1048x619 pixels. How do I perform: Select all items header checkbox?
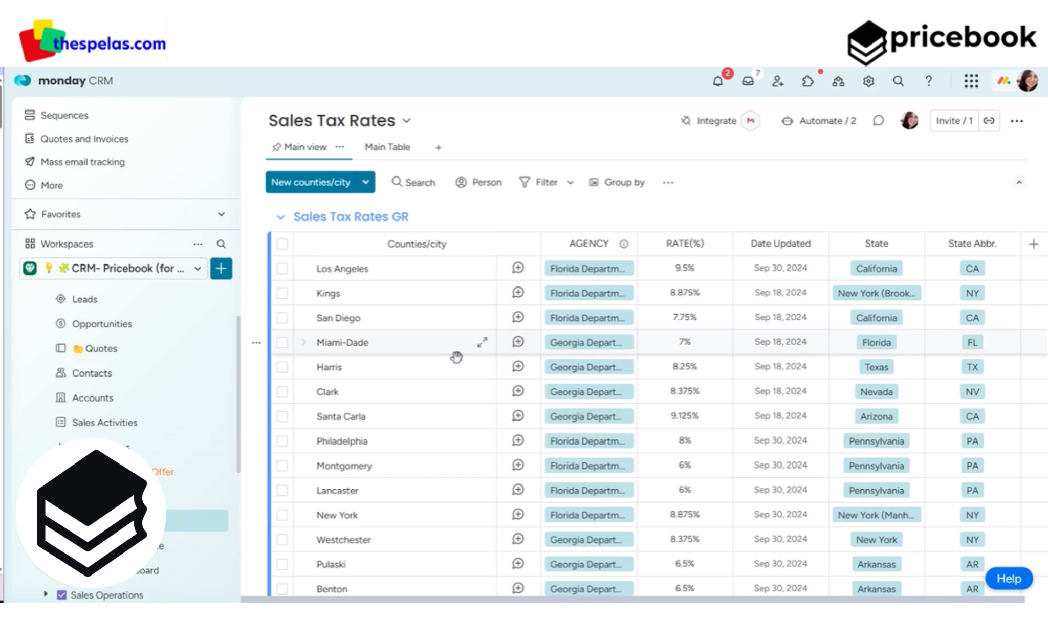[x=282, y=244]
